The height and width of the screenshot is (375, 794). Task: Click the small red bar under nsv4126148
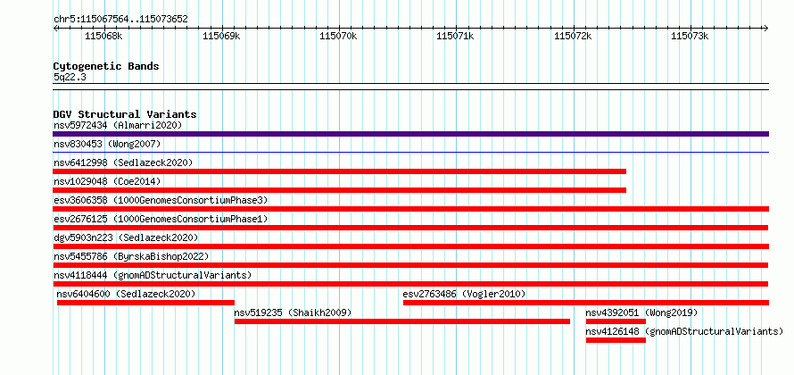pyautogui.click(x=616, y=340)
